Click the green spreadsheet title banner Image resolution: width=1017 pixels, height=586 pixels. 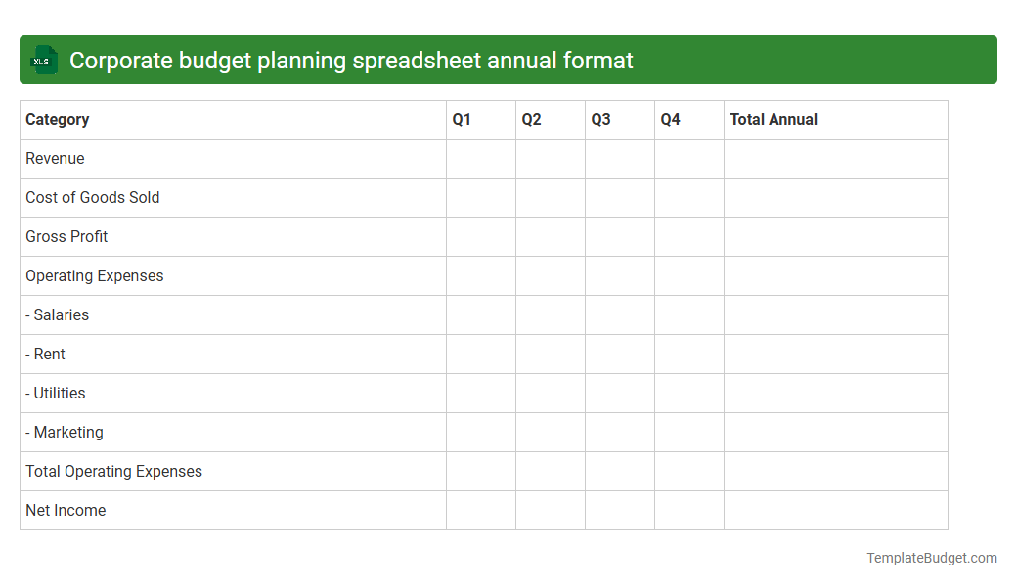[x=508, y=60]
